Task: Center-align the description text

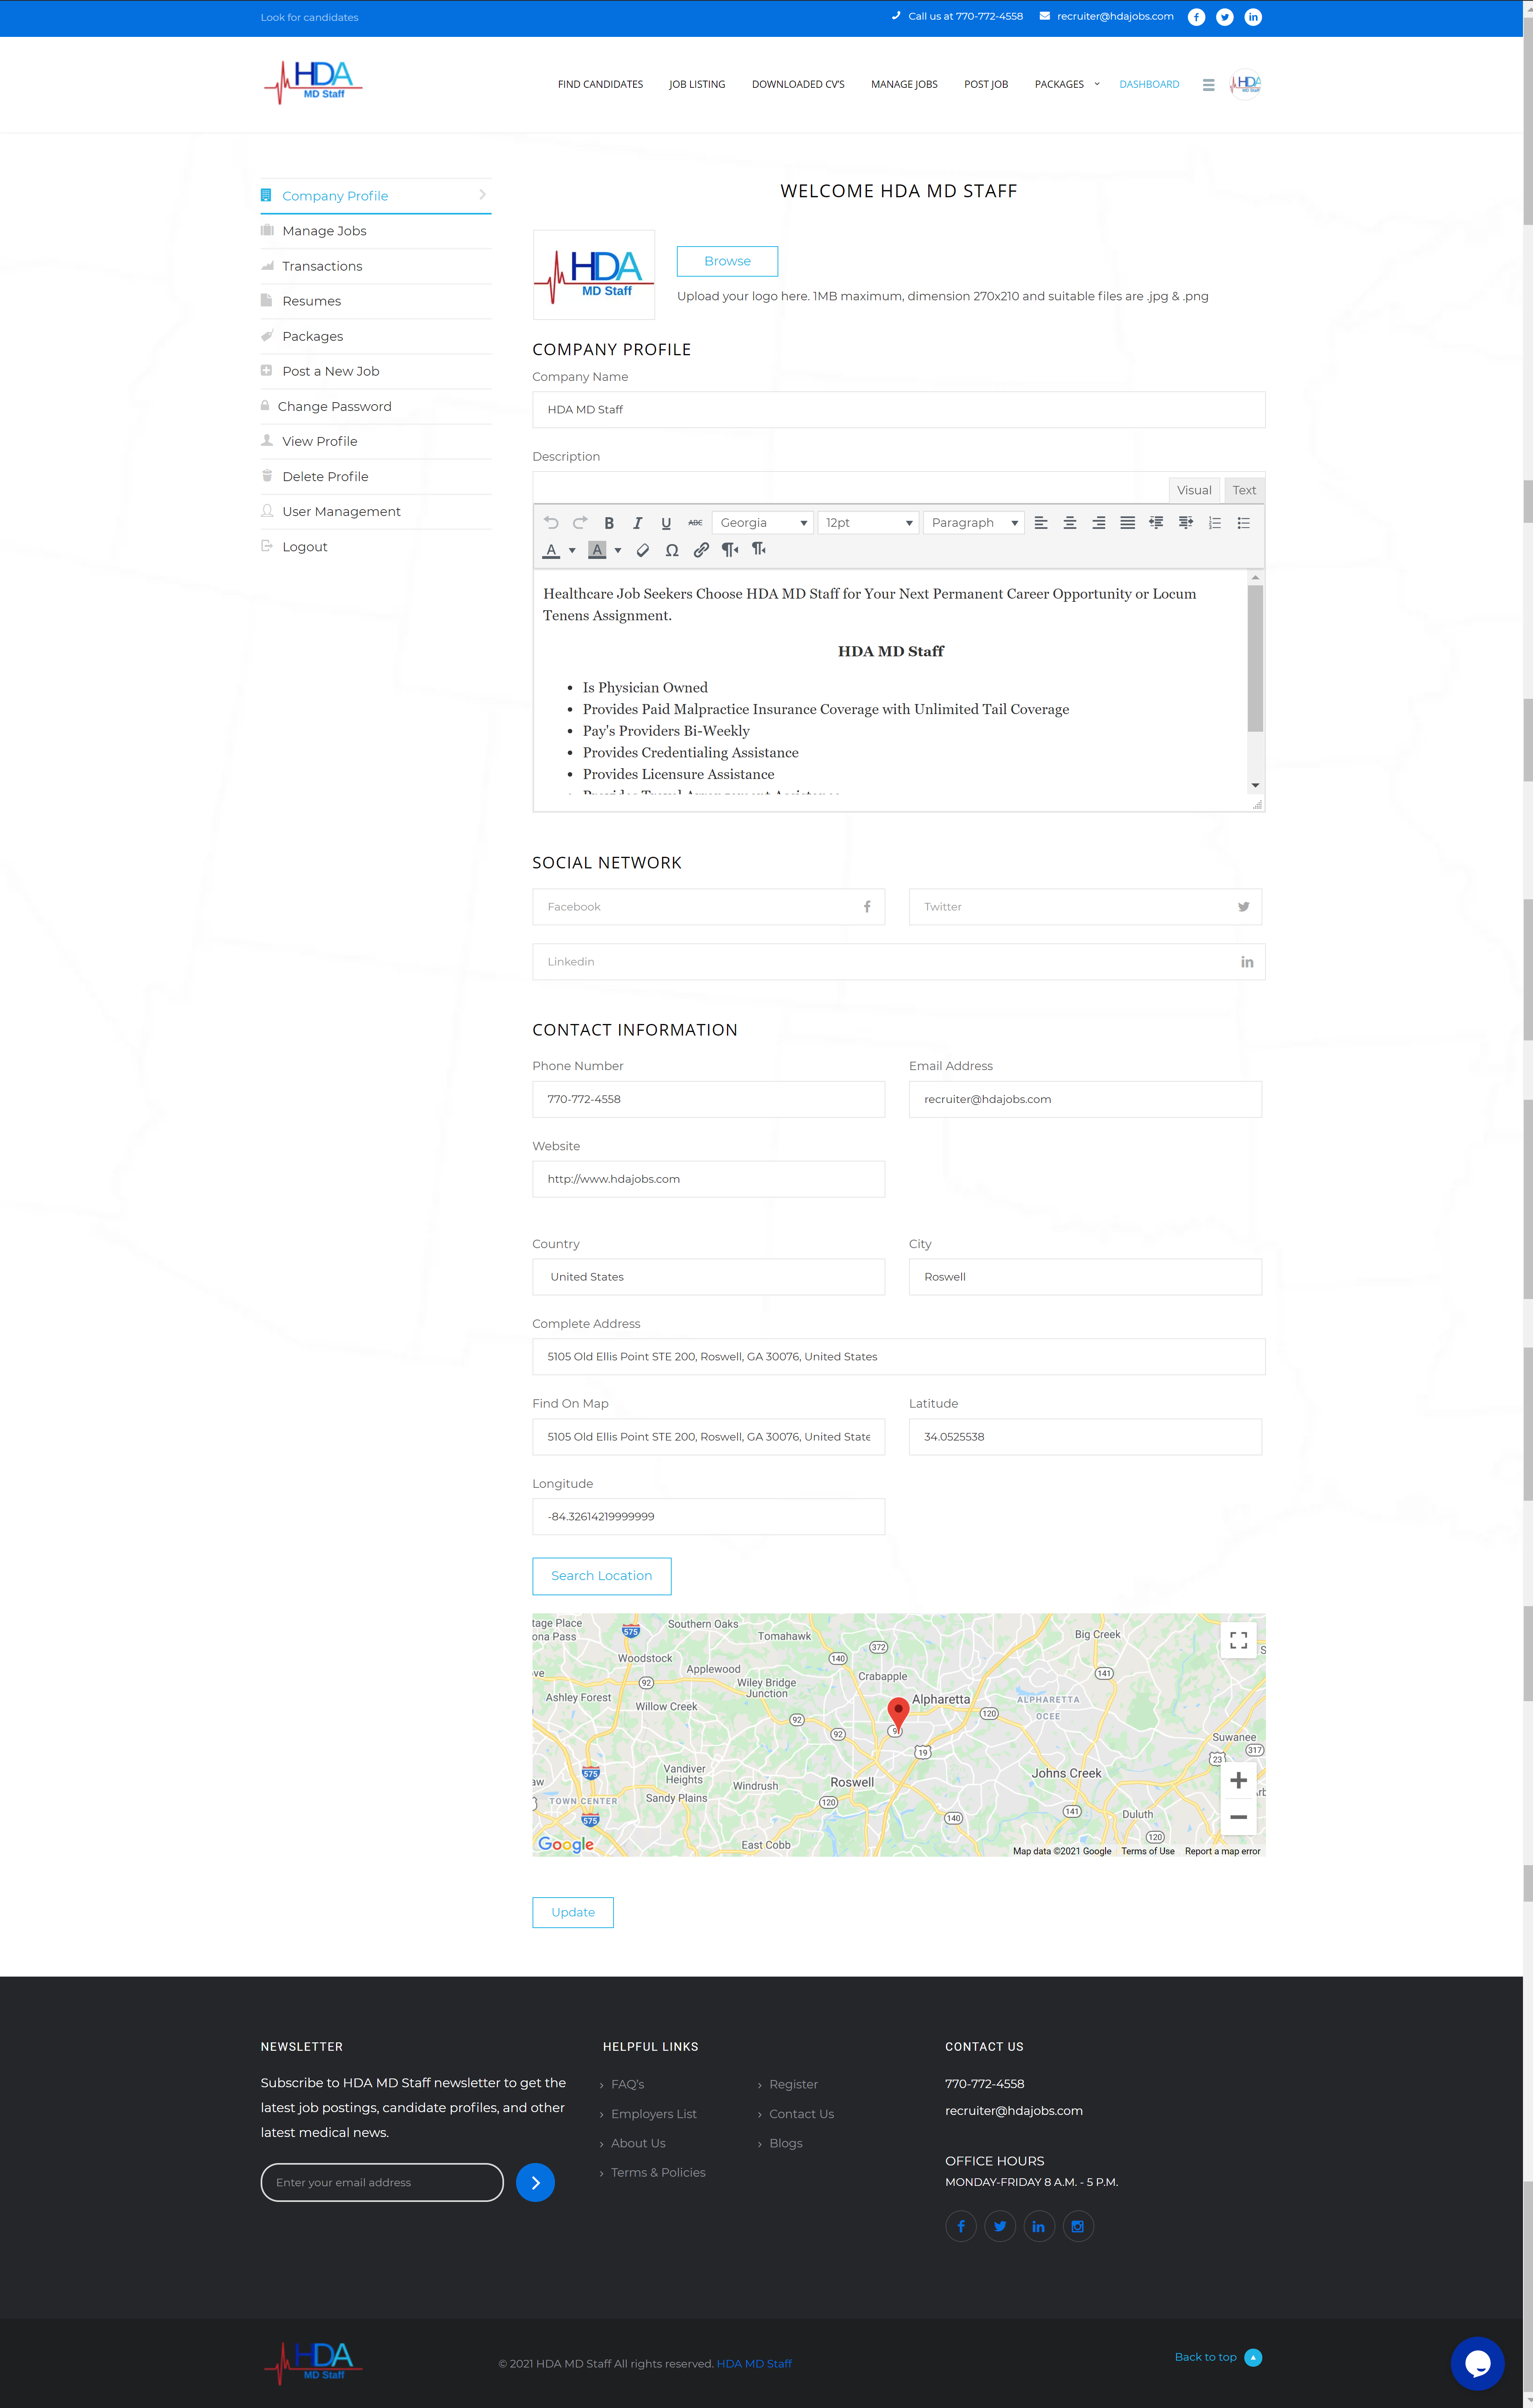Action: click(x=1070, y=522)
